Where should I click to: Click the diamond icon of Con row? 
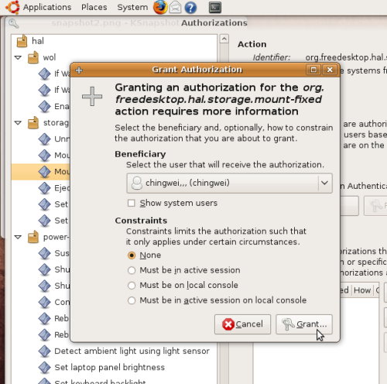pos(44,302)
